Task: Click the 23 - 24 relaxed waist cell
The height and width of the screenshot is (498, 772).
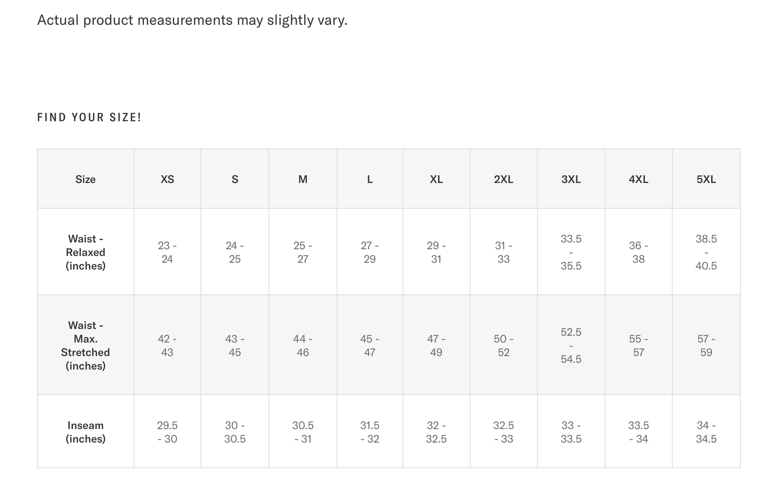Action: pyautogui.click(x=167, y=252)
